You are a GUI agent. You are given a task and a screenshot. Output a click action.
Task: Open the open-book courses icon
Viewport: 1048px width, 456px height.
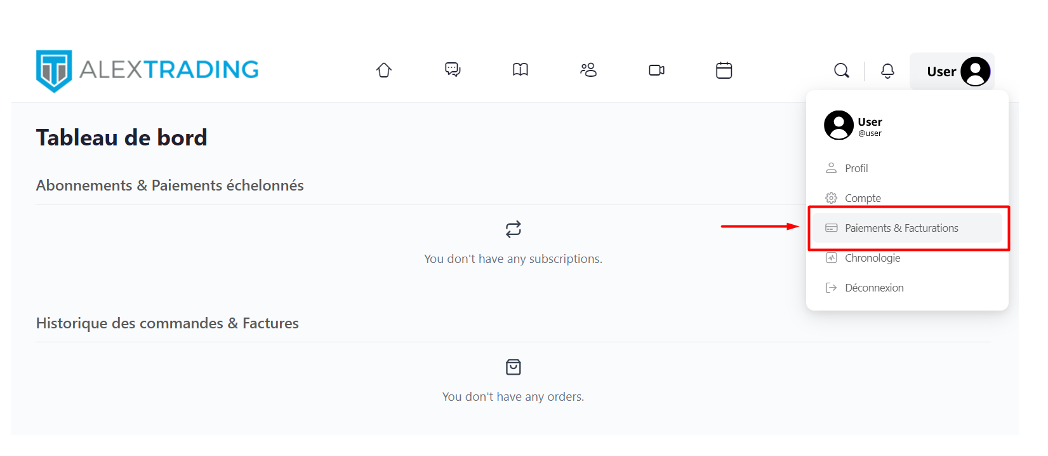coord(521,70)
